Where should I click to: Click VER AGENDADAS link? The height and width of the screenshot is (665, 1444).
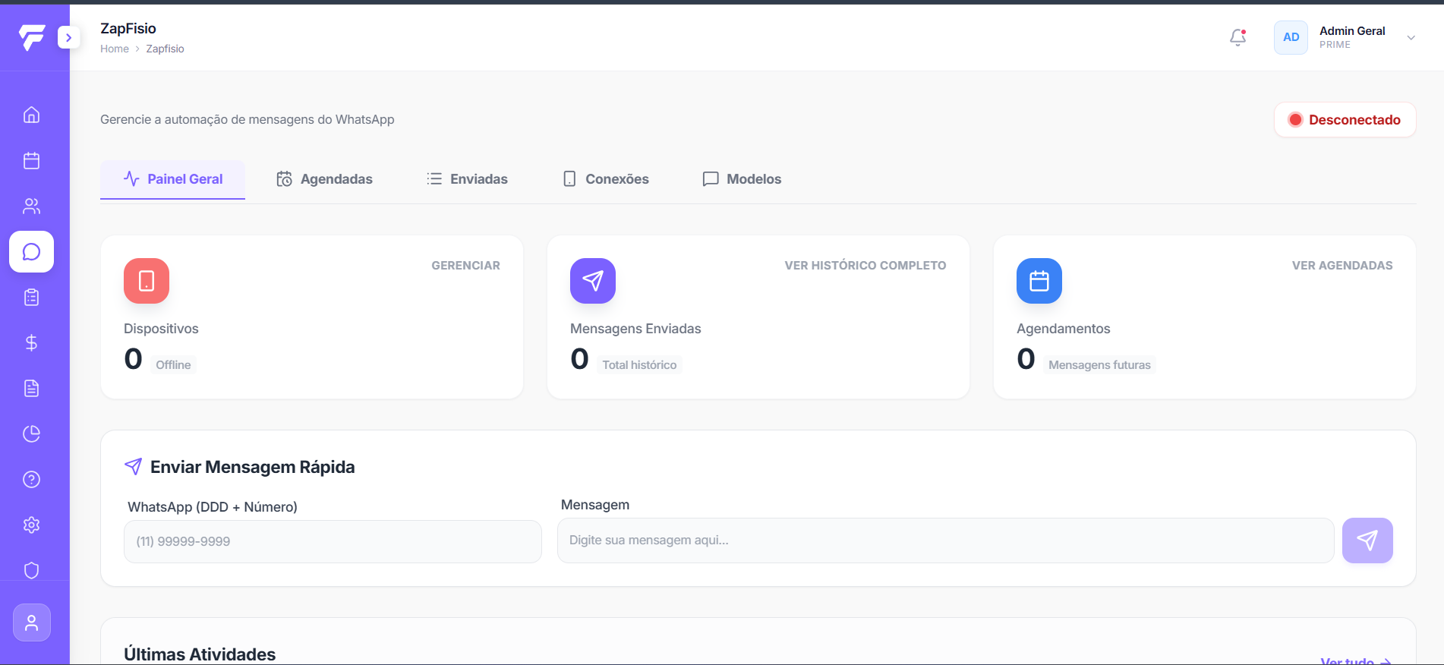point(1342,266)
